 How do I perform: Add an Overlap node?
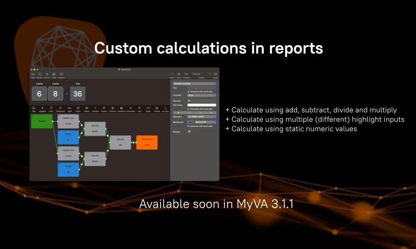[157, 109]
